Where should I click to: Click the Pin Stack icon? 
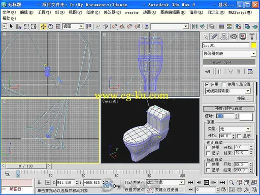(x=207, y=72)
